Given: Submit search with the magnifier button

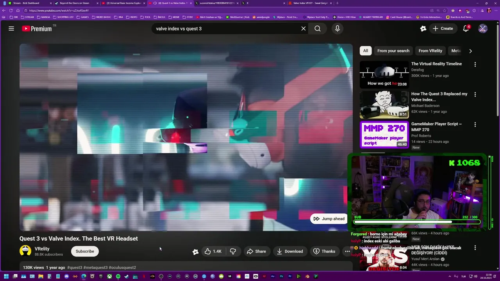Looking at the screenshot, I should click(x=318, y=28).
